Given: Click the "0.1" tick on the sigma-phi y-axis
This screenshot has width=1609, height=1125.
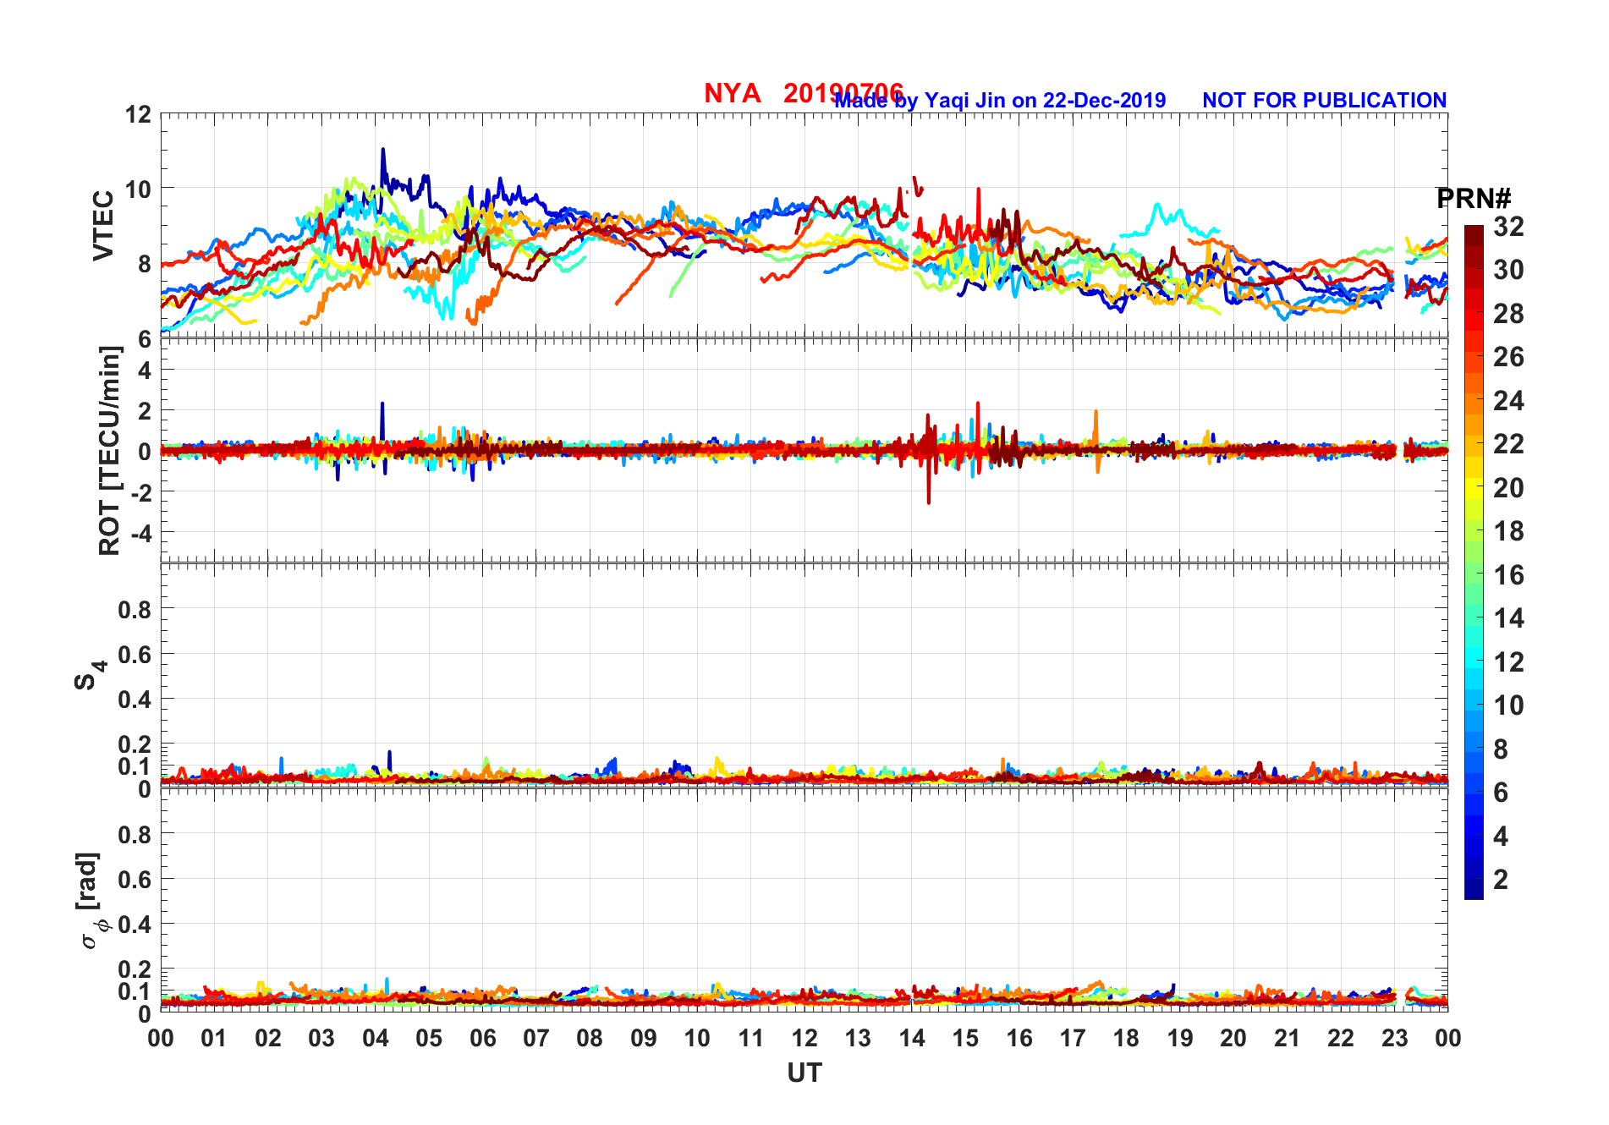Looking at the screenshot, I should (135, 991).
